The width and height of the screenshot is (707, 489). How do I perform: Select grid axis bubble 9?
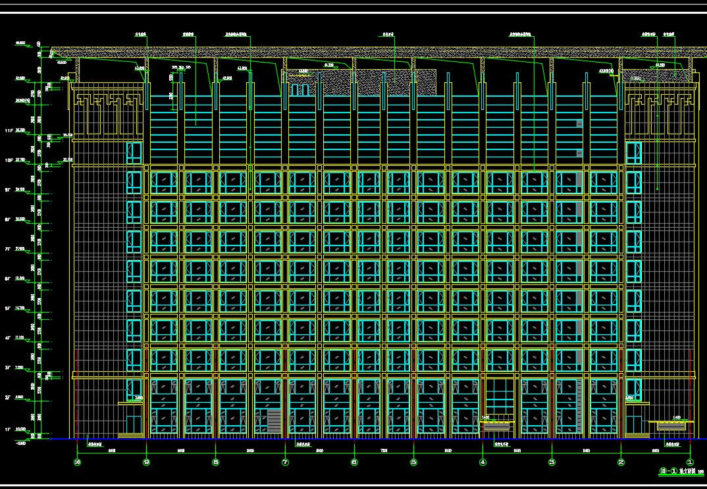pyautogui.click(x=147, y=462)
